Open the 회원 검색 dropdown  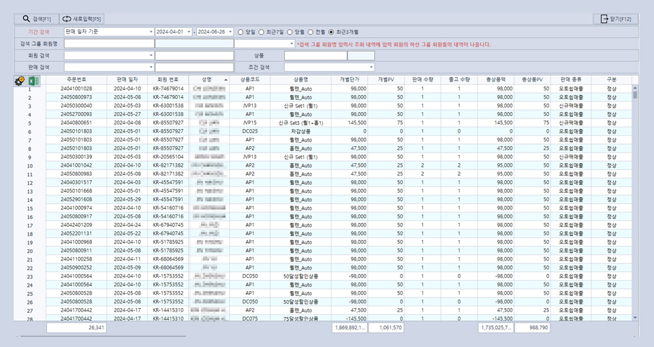[x=151, y=56]
